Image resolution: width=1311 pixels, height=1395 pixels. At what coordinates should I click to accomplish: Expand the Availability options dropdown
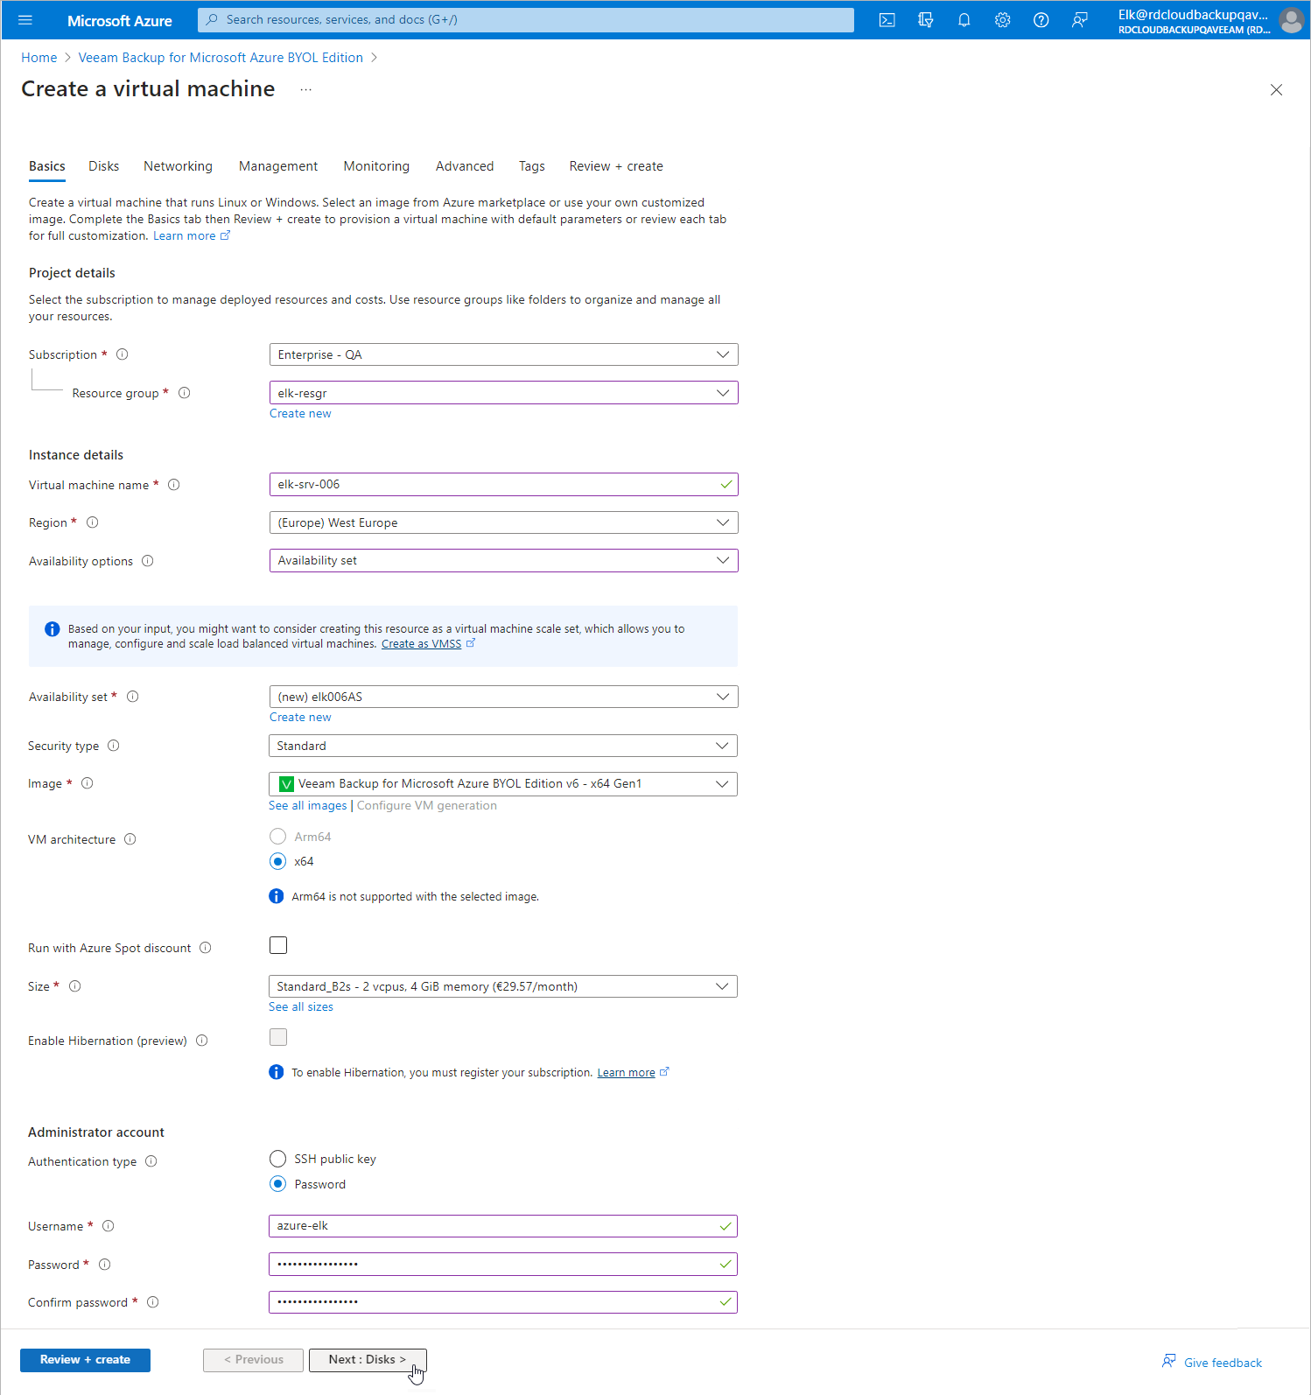point(503,560)
